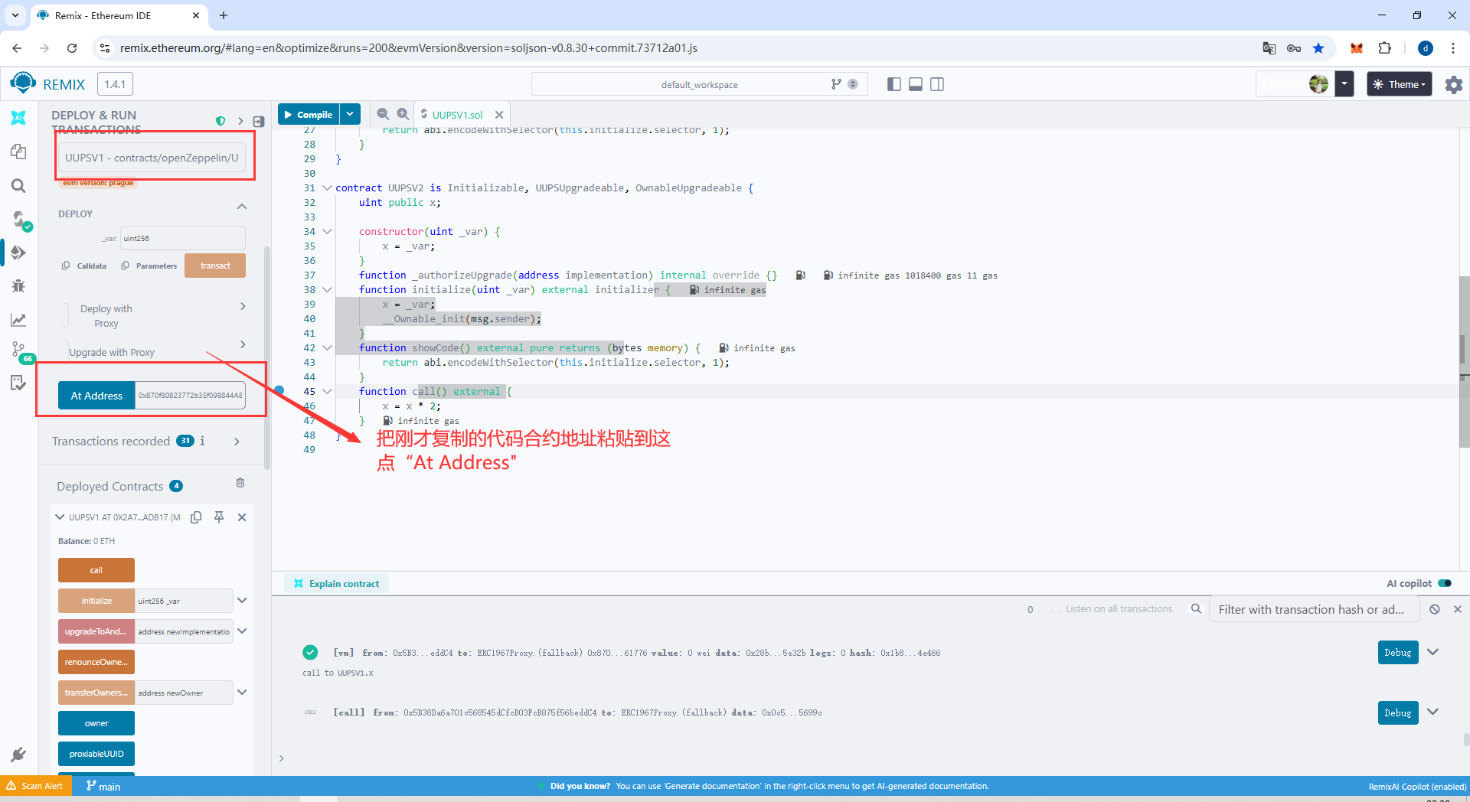Click the Remix logo home icon

(23, 83)
